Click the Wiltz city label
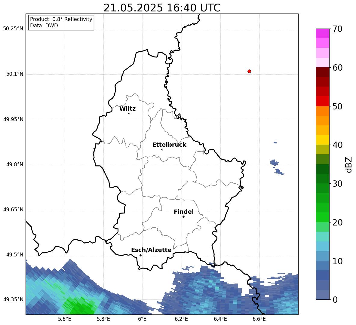This screenshot has width=356, height=325. (127, 109)
